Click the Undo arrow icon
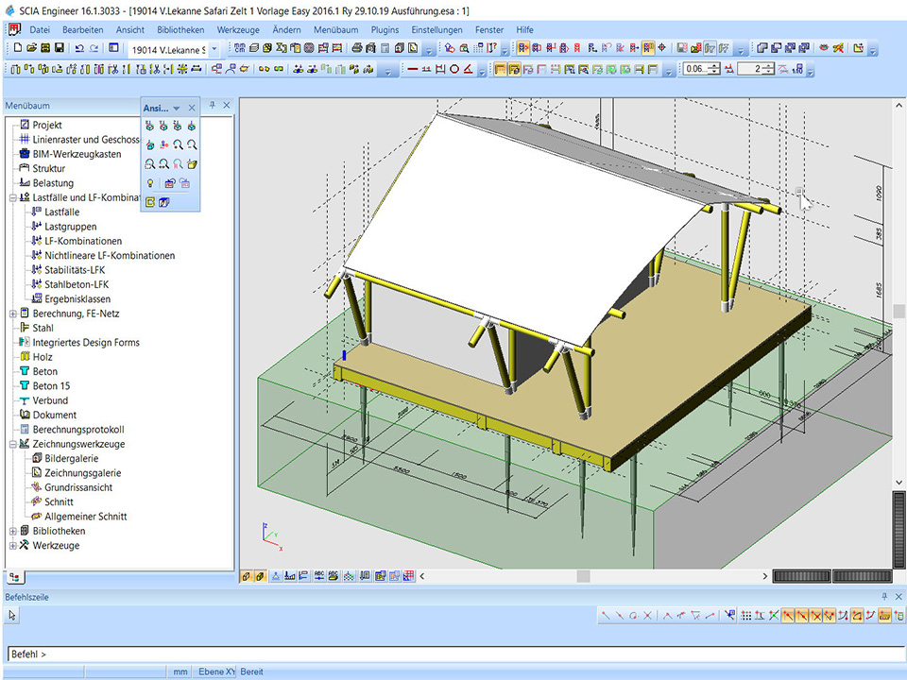 [80, 48]
